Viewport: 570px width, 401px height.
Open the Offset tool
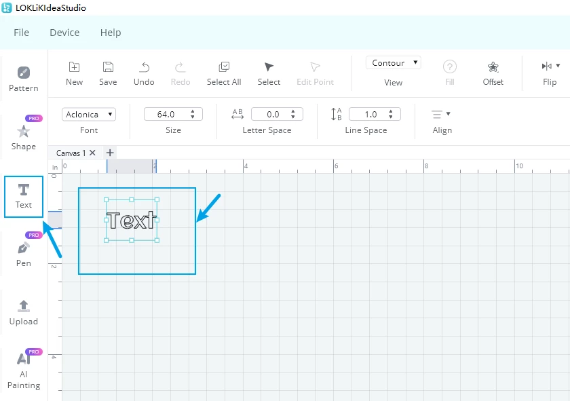coord(493,74)
